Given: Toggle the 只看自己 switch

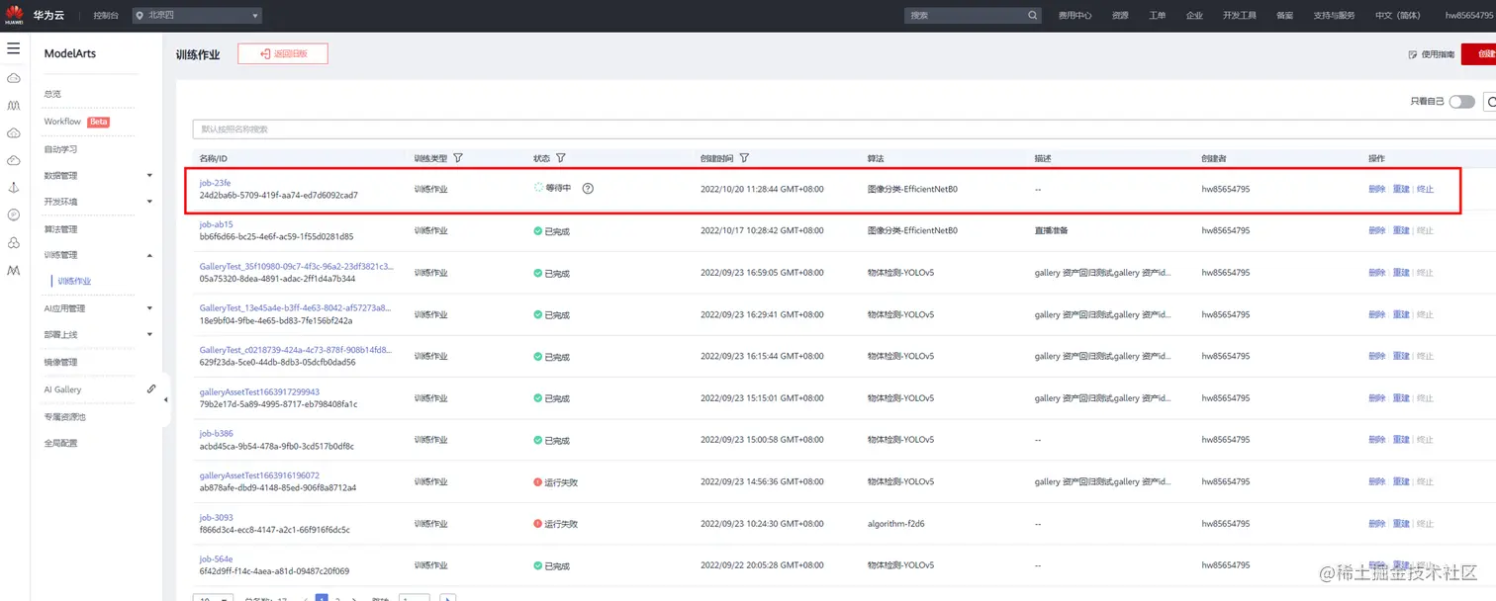Looking at the screenshot, I should pyautogui.click(x=1461, y=102).
